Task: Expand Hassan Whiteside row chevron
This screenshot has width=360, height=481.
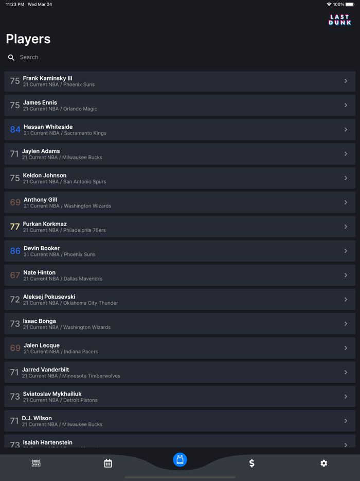Action: 346,129
